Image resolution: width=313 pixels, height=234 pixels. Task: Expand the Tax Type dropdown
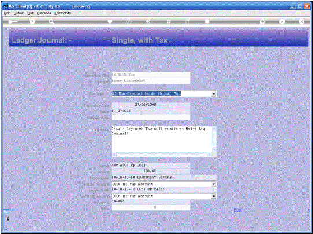[x=214, y=93]
